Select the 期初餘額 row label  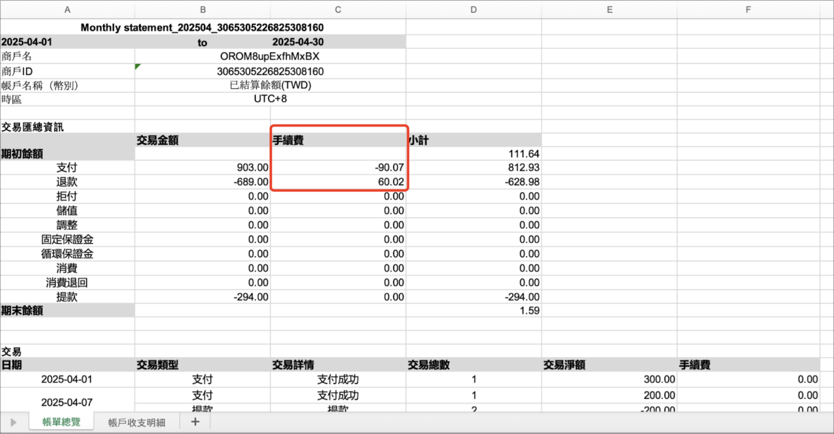tap(68, 154)
